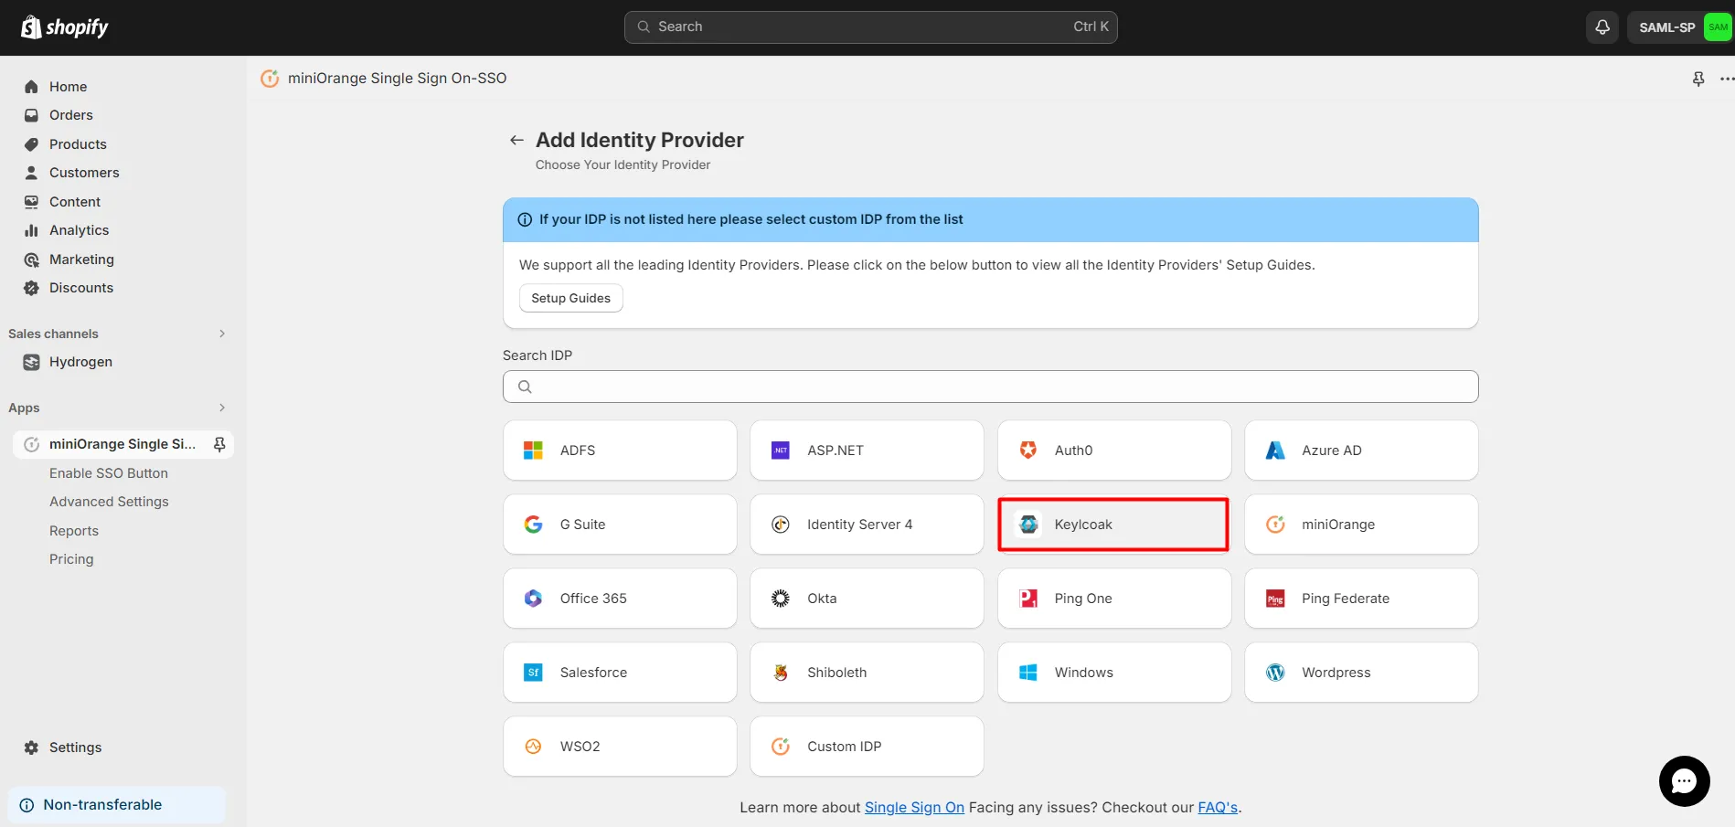Open the Pricing submenu item
Image resolution: width=1735 pixels, height=827 pixels.
tap(71, 559)
